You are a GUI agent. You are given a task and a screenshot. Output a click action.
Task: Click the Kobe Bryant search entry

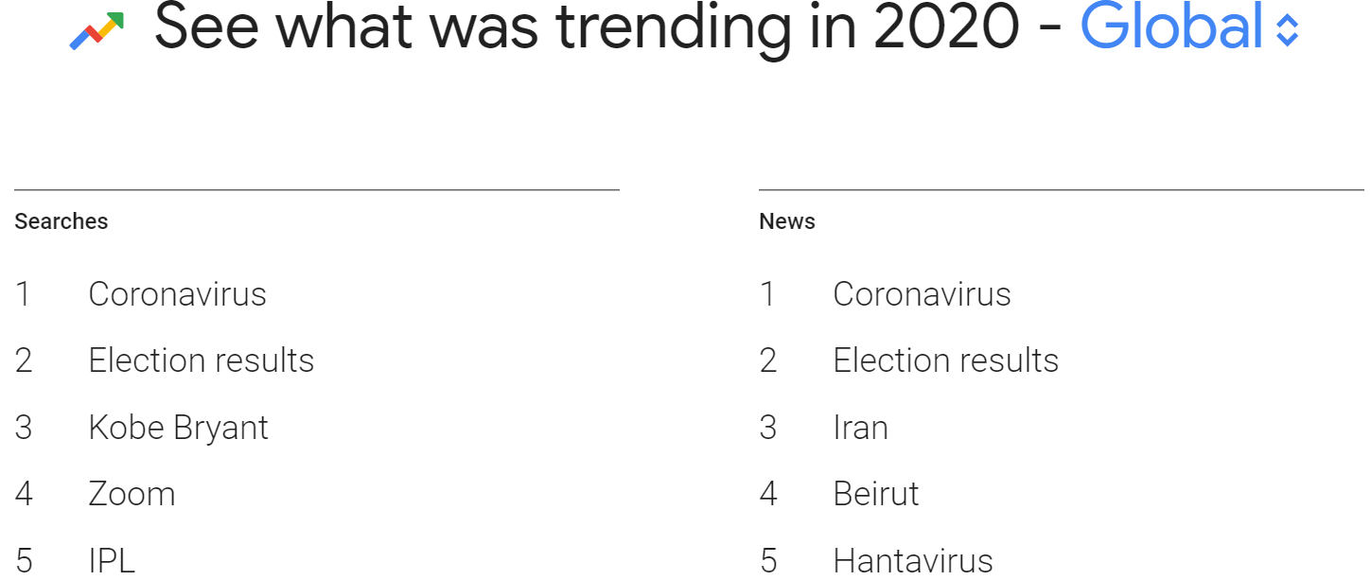coord(179,428)
